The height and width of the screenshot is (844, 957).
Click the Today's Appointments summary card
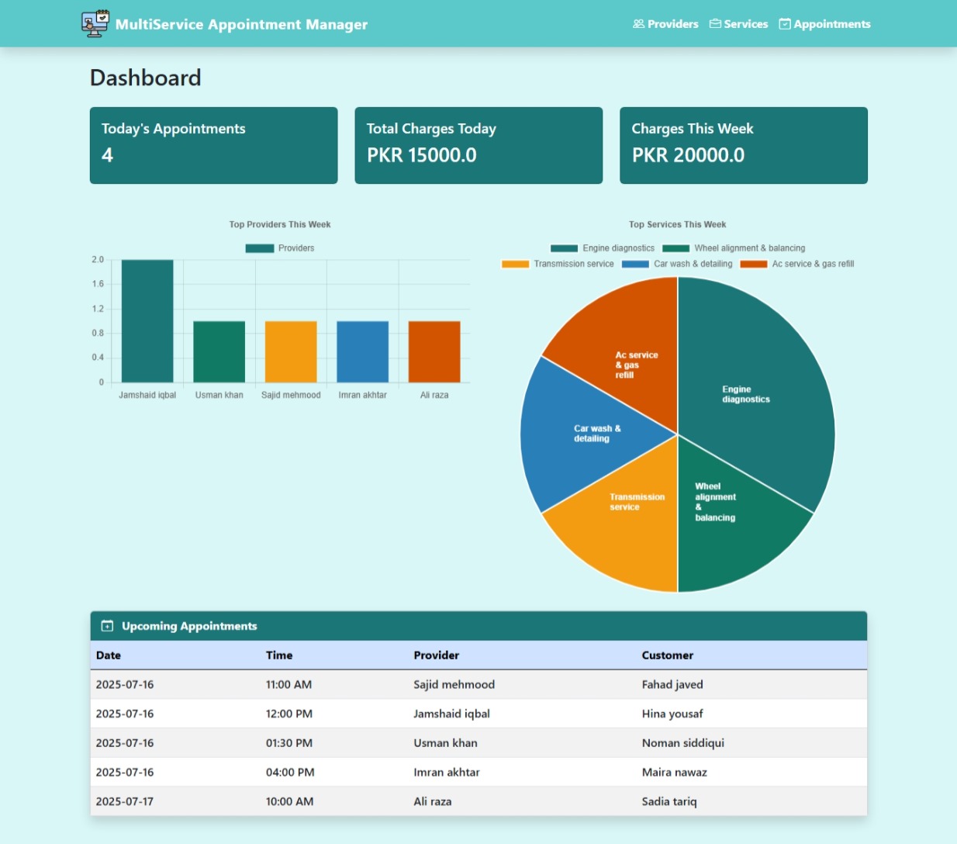point(213,145)
